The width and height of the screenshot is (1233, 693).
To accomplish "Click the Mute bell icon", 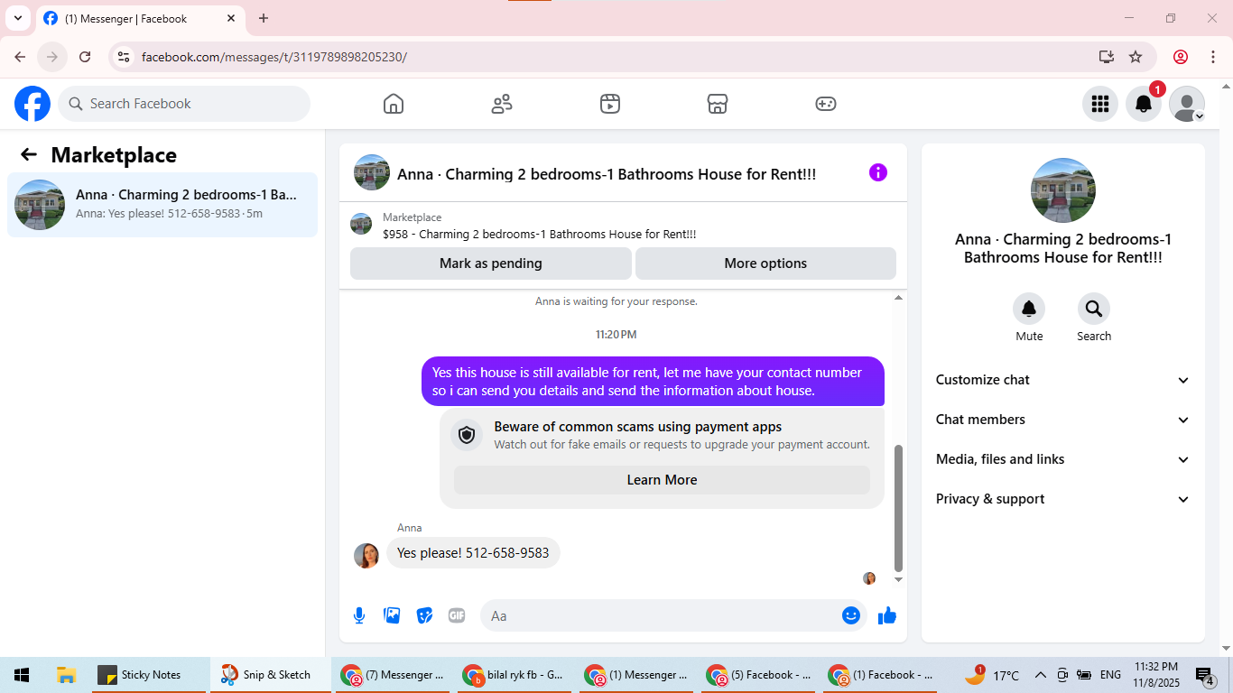I will point(1029,310).
